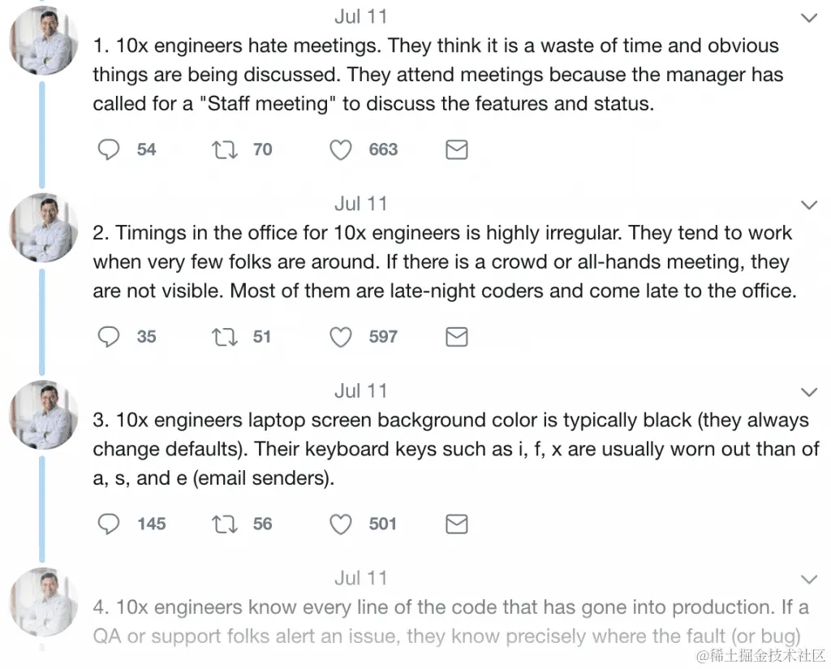This screenshot has width=831, height=669.
Task: Share tweet 2 using envelope icon
Action: (457, 337)
